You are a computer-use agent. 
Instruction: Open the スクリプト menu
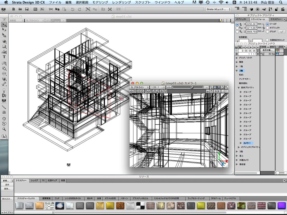point(143,2)
